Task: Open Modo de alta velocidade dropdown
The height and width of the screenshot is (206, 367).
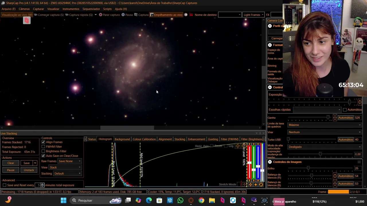Action: 325,147
